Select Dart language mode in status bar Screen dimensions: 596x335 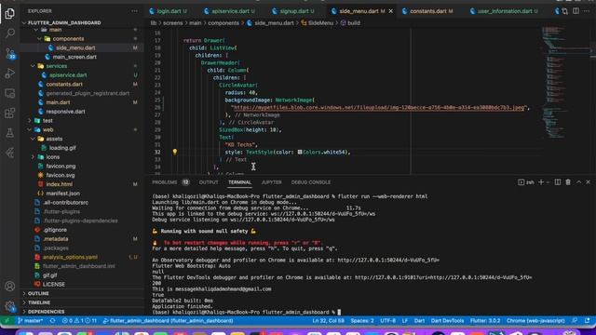coord(419,320)
